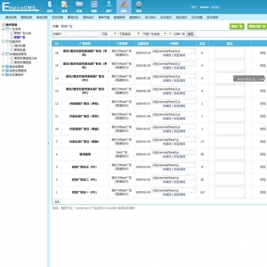267x267 pixels.
Task: Open the 不限类别 category dropdown
Action: click(129, 34)
